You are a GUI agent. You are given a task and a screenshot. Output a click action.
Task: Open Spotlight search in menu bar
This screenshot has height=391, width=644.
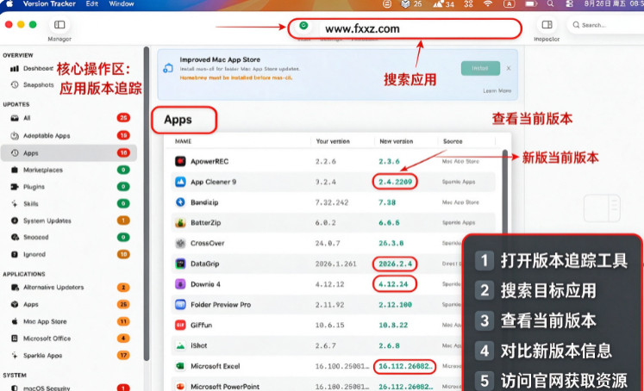coord(550,3)
